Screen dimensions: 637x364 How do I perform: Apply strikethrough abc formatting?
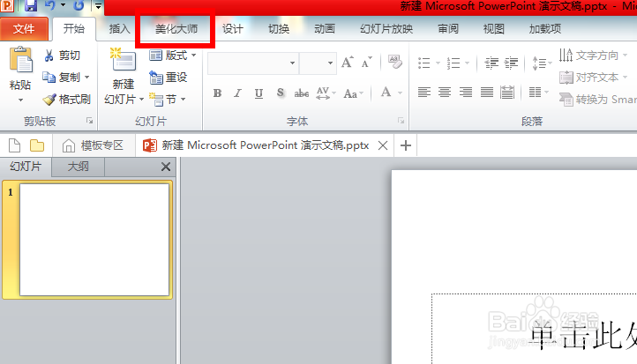pos(302,93)
